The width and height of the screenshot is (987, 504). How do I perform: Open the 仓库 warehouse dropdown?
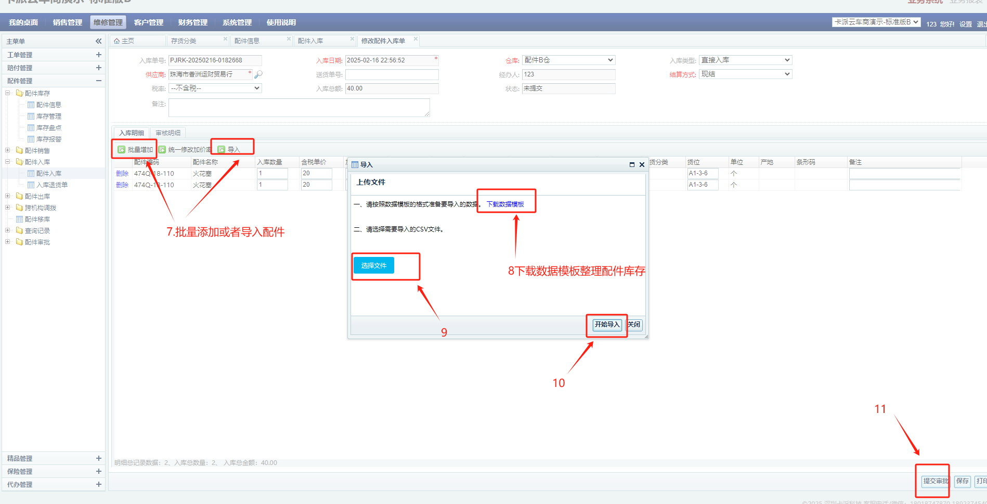click(568, 60)
